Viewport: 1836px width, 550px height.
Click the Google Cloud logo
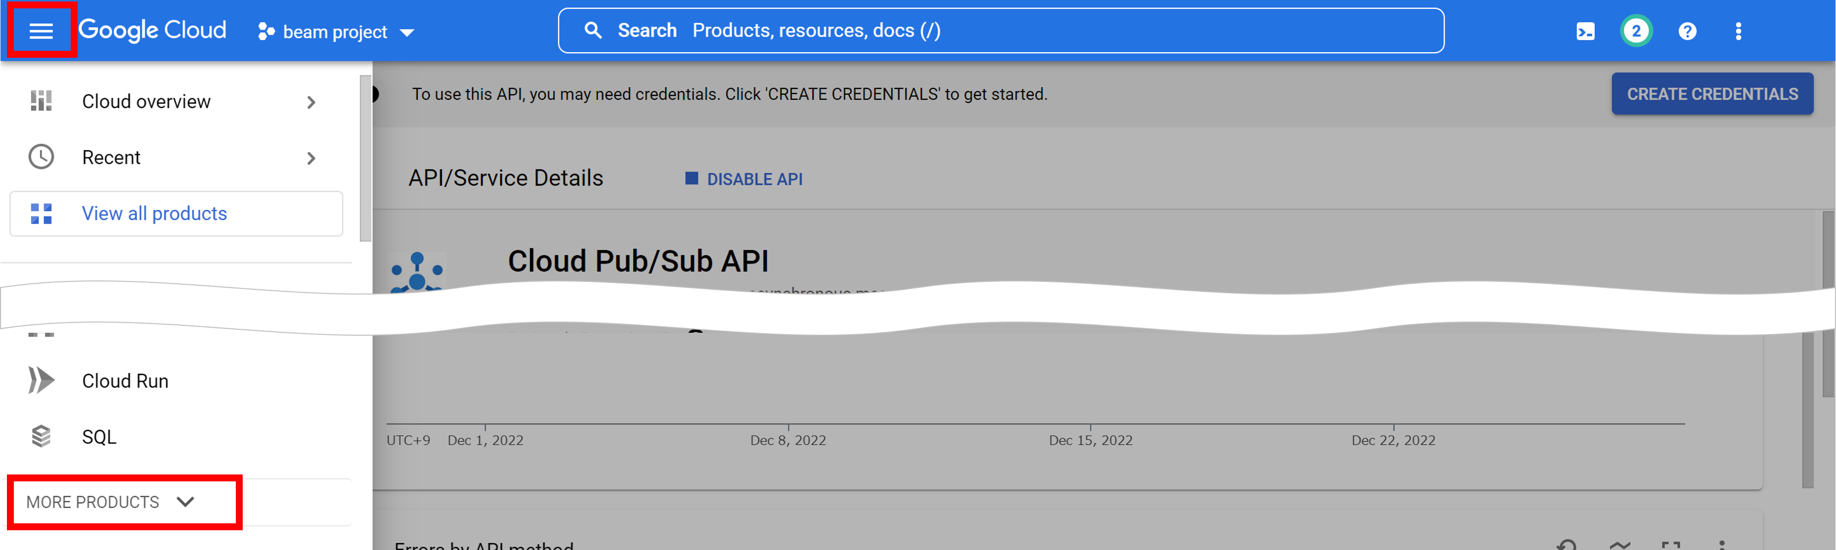click(x=152, y=30)
